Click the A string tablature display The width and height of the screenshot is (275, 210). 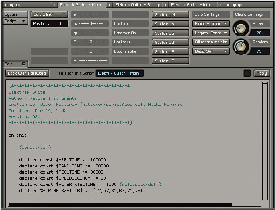click(90, 51)
